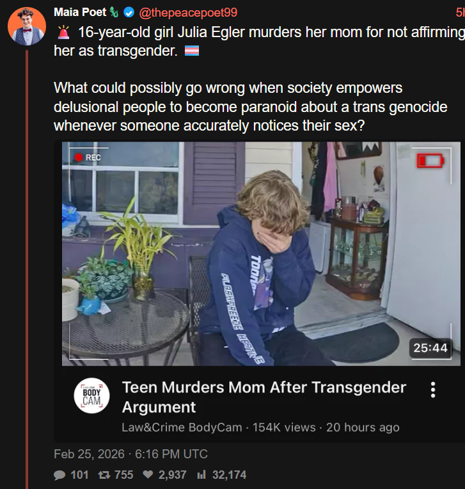Open the Feb 25, 2026 timestamp link
This screenshot has width=465, height=489.
coord(130,454)
